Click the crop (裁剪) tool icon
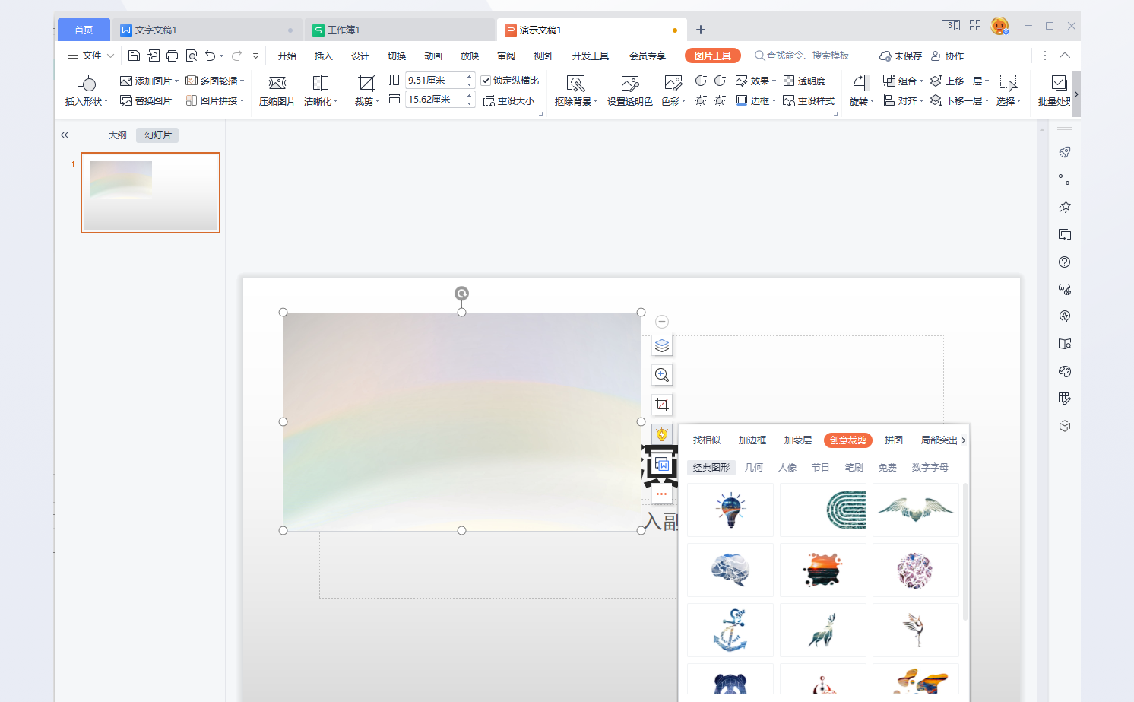 coord(366,83)
